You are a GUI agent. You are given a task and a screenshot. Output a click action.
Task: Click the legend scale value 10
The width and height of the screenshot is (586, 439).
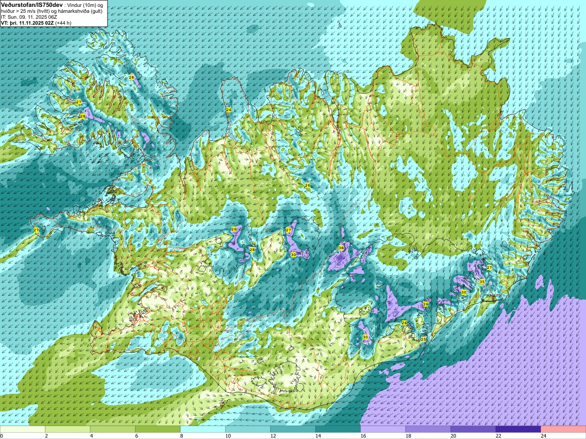[228, 436]
